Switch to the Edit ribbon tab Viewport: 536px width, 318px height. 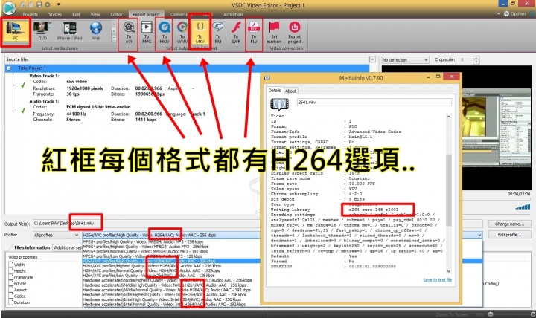(76, 14)
